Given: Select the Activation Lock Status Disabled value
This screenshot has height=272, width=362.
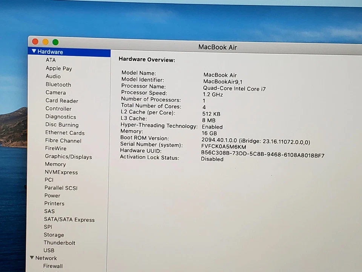Looking at the screenshot, I should [212, 159].
